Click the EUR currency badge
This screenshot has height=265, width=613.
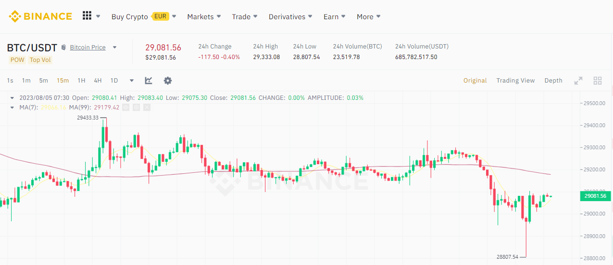coord(160,16)
